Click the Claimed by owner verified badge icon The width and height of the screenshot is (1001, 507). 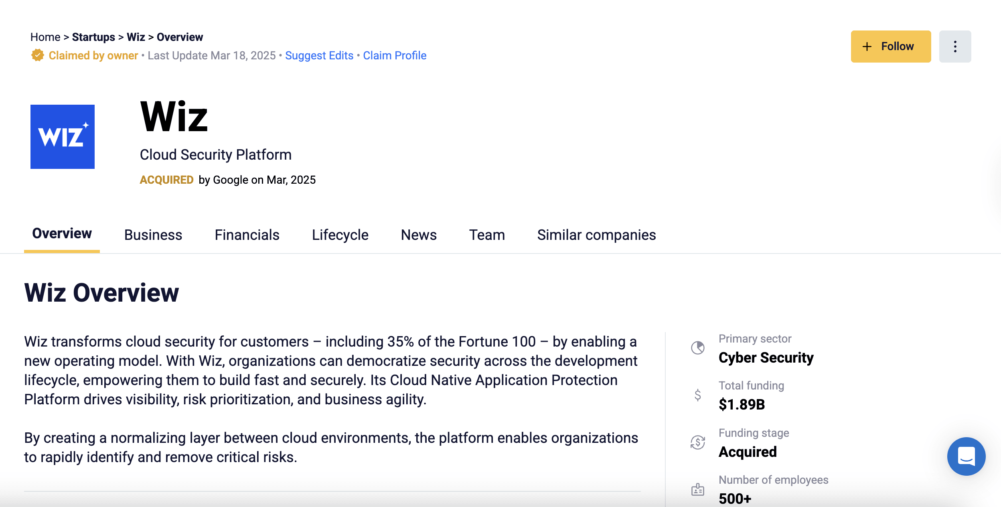pyautogui.click(x=37, y=55)
